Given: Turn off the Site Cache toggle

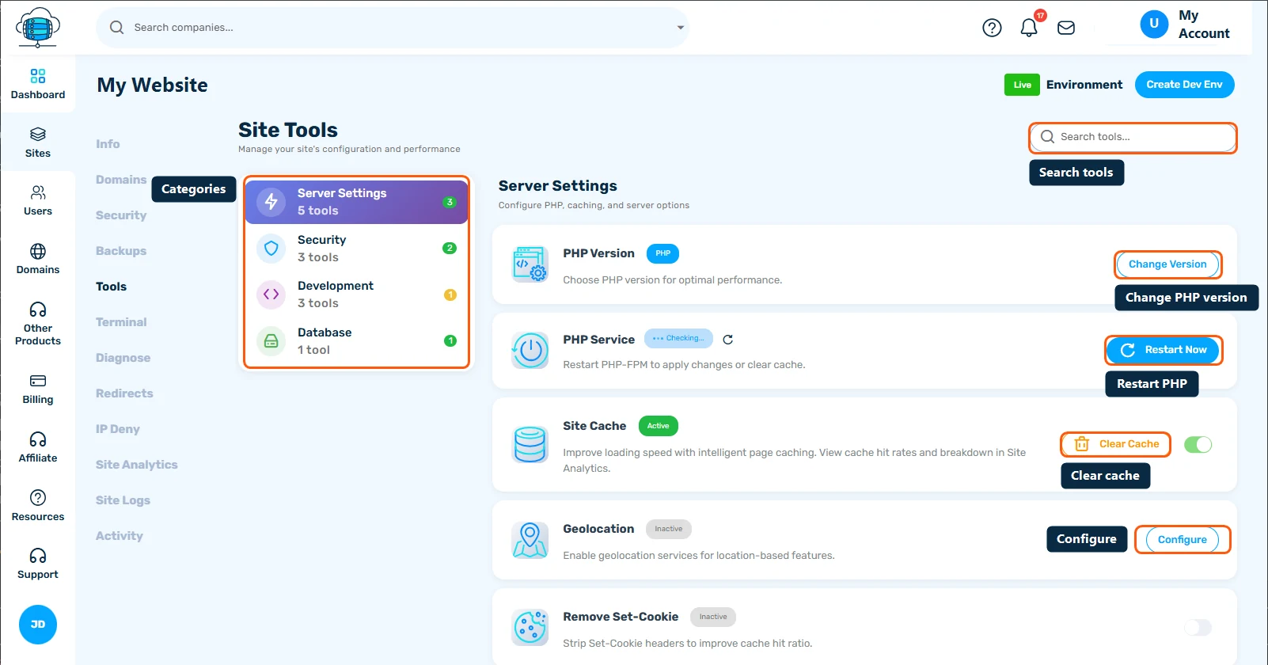Looking at the screenshot, I should pyautogui.click(x=1198, y=445).
